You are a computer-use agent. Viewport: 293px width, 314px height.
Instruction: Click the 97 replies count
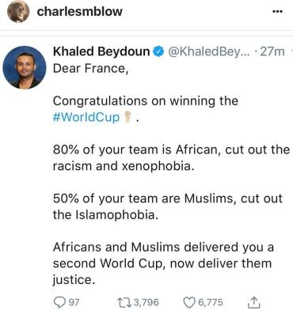(x=74, y=302)
